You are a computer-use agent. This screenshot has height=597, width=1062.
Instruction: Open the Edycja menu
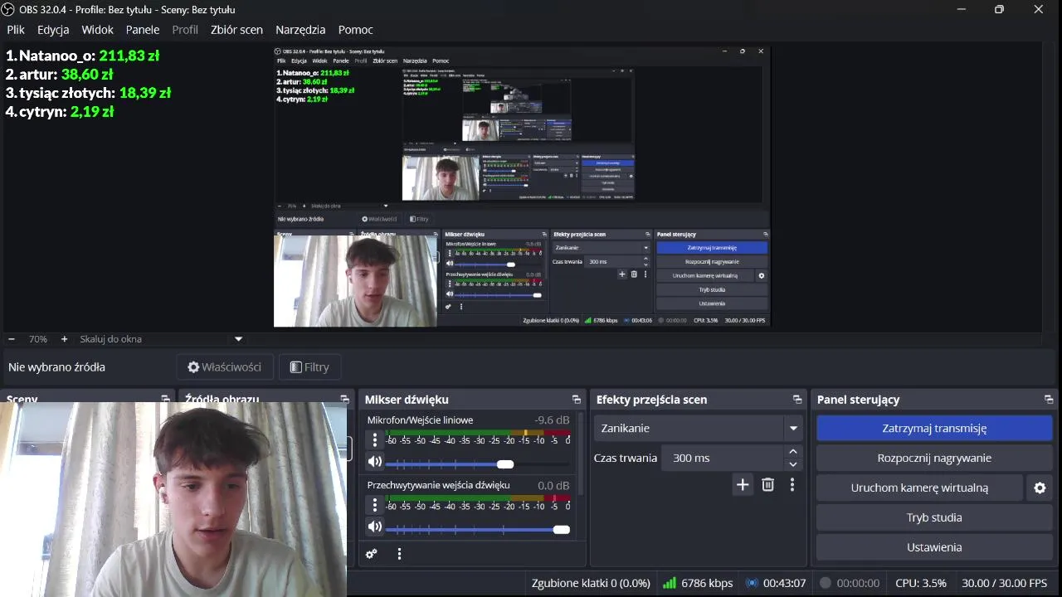(53, 29)
